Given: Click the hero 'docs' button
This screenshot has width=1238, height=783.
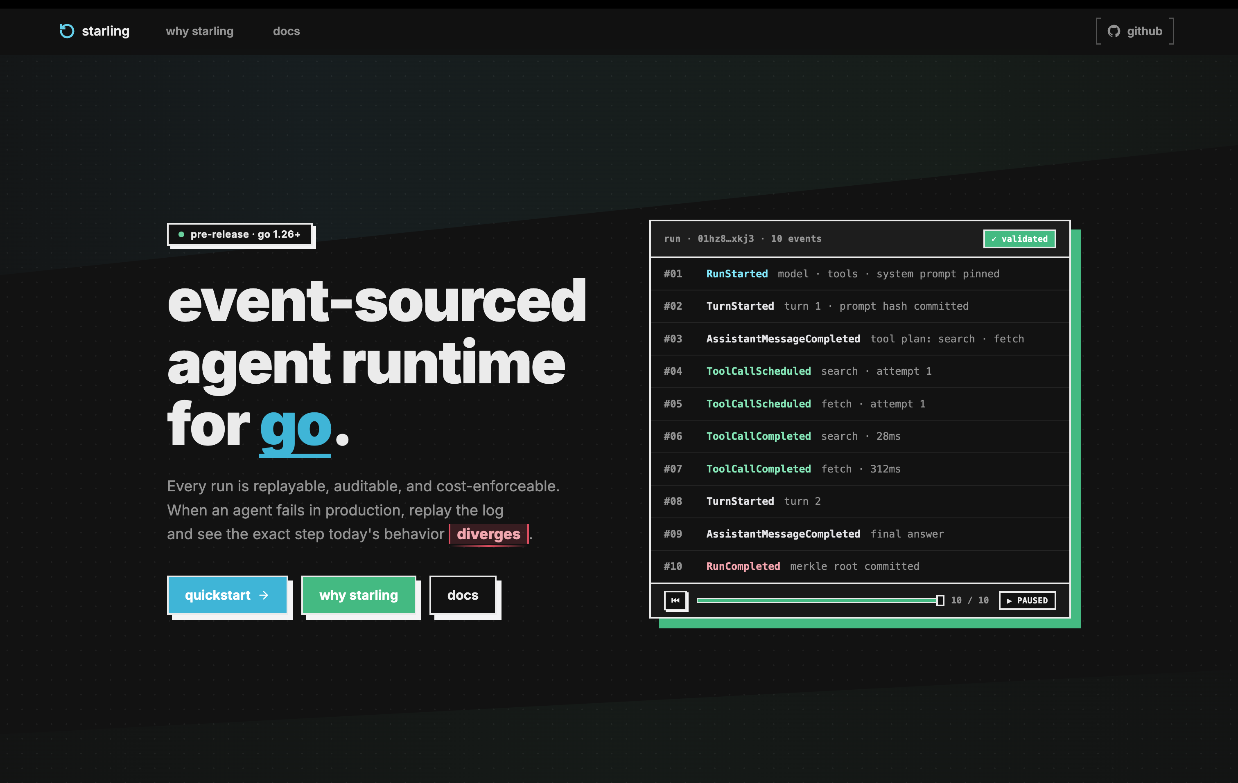Looking at the screenshot, I should [x=463, y=595].
